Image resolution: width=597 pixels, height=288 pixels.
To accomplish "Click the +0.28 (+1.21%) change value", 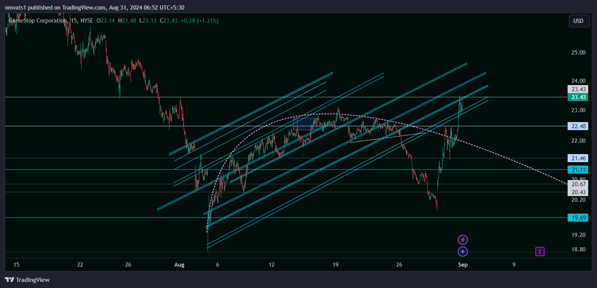I will pyautogui.click(x=200, y=21).
